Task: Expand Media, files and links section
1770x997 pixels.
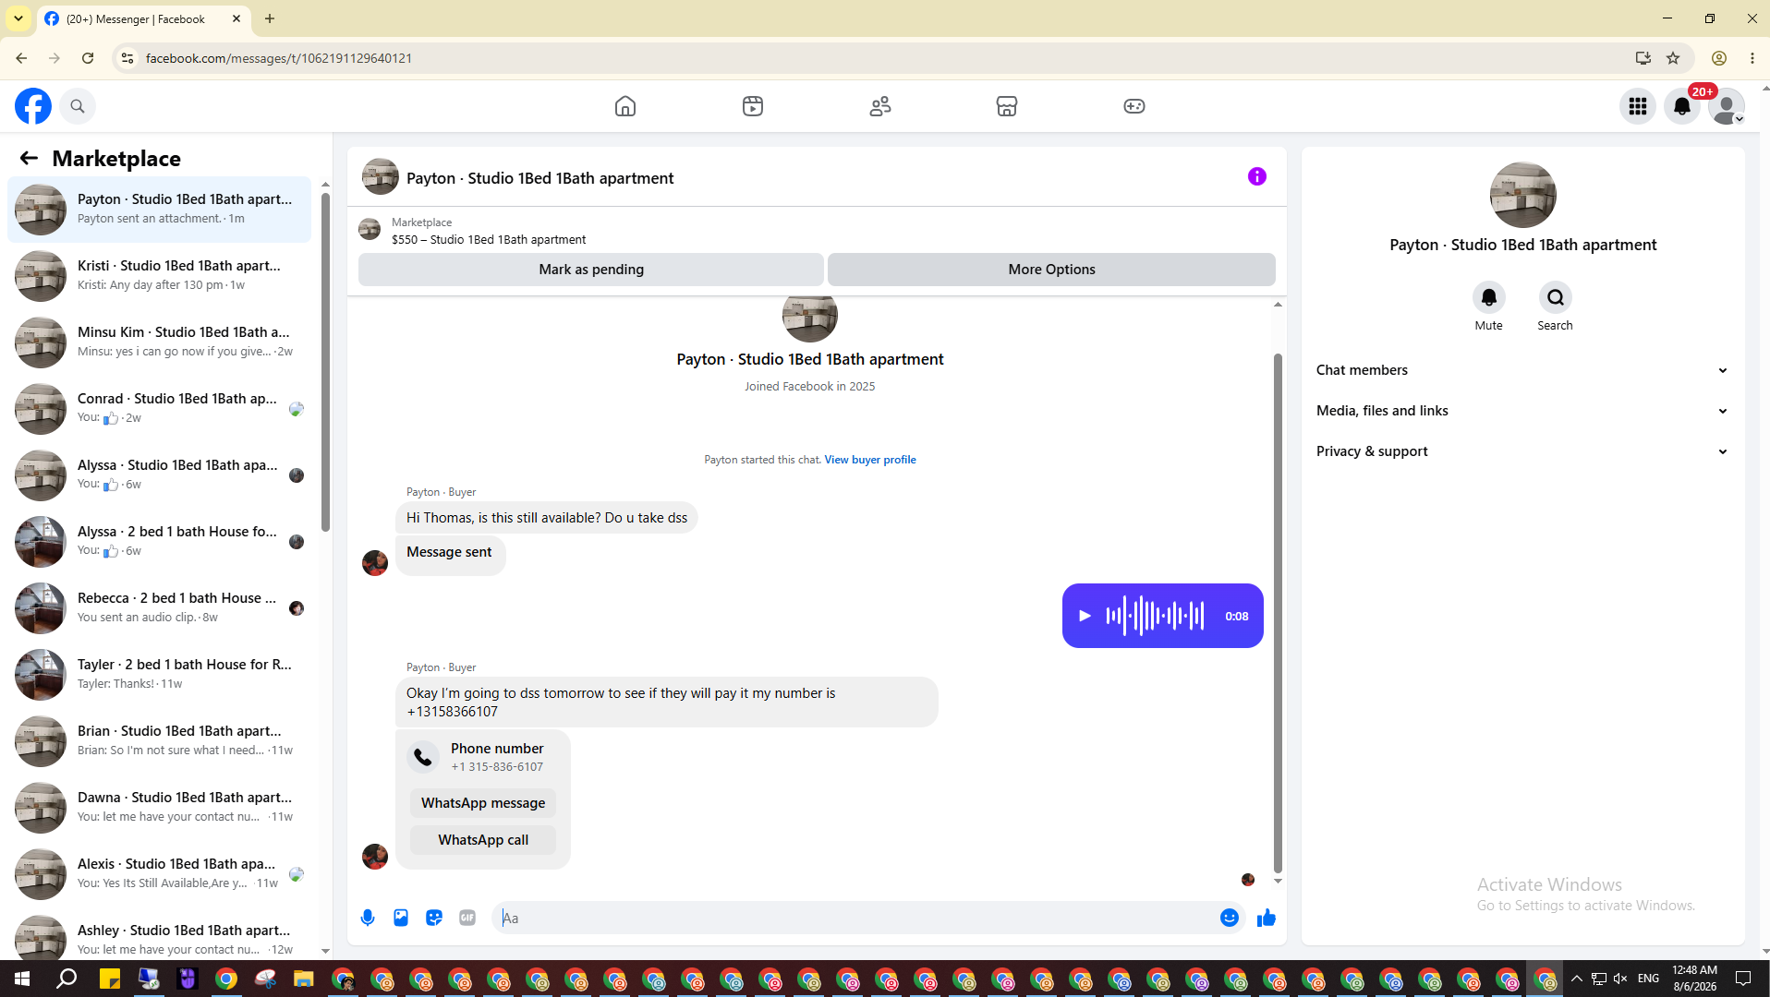Action: click(1522, 411)
